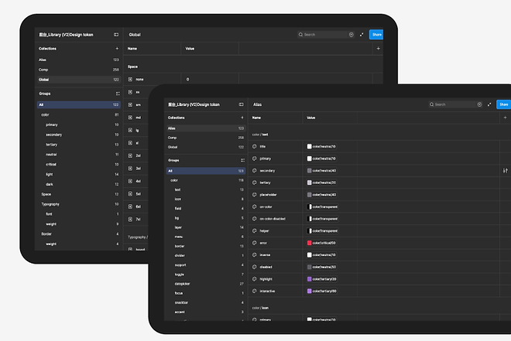Click color variable icon of highlight row
511x341 pixels.
point(255,279)
